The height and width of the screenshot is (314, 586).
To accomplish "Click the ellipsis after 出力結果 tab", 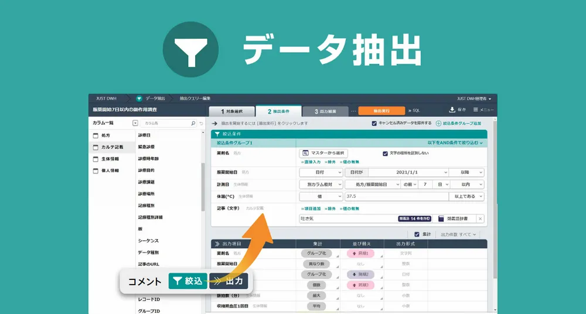I will 353,111.
